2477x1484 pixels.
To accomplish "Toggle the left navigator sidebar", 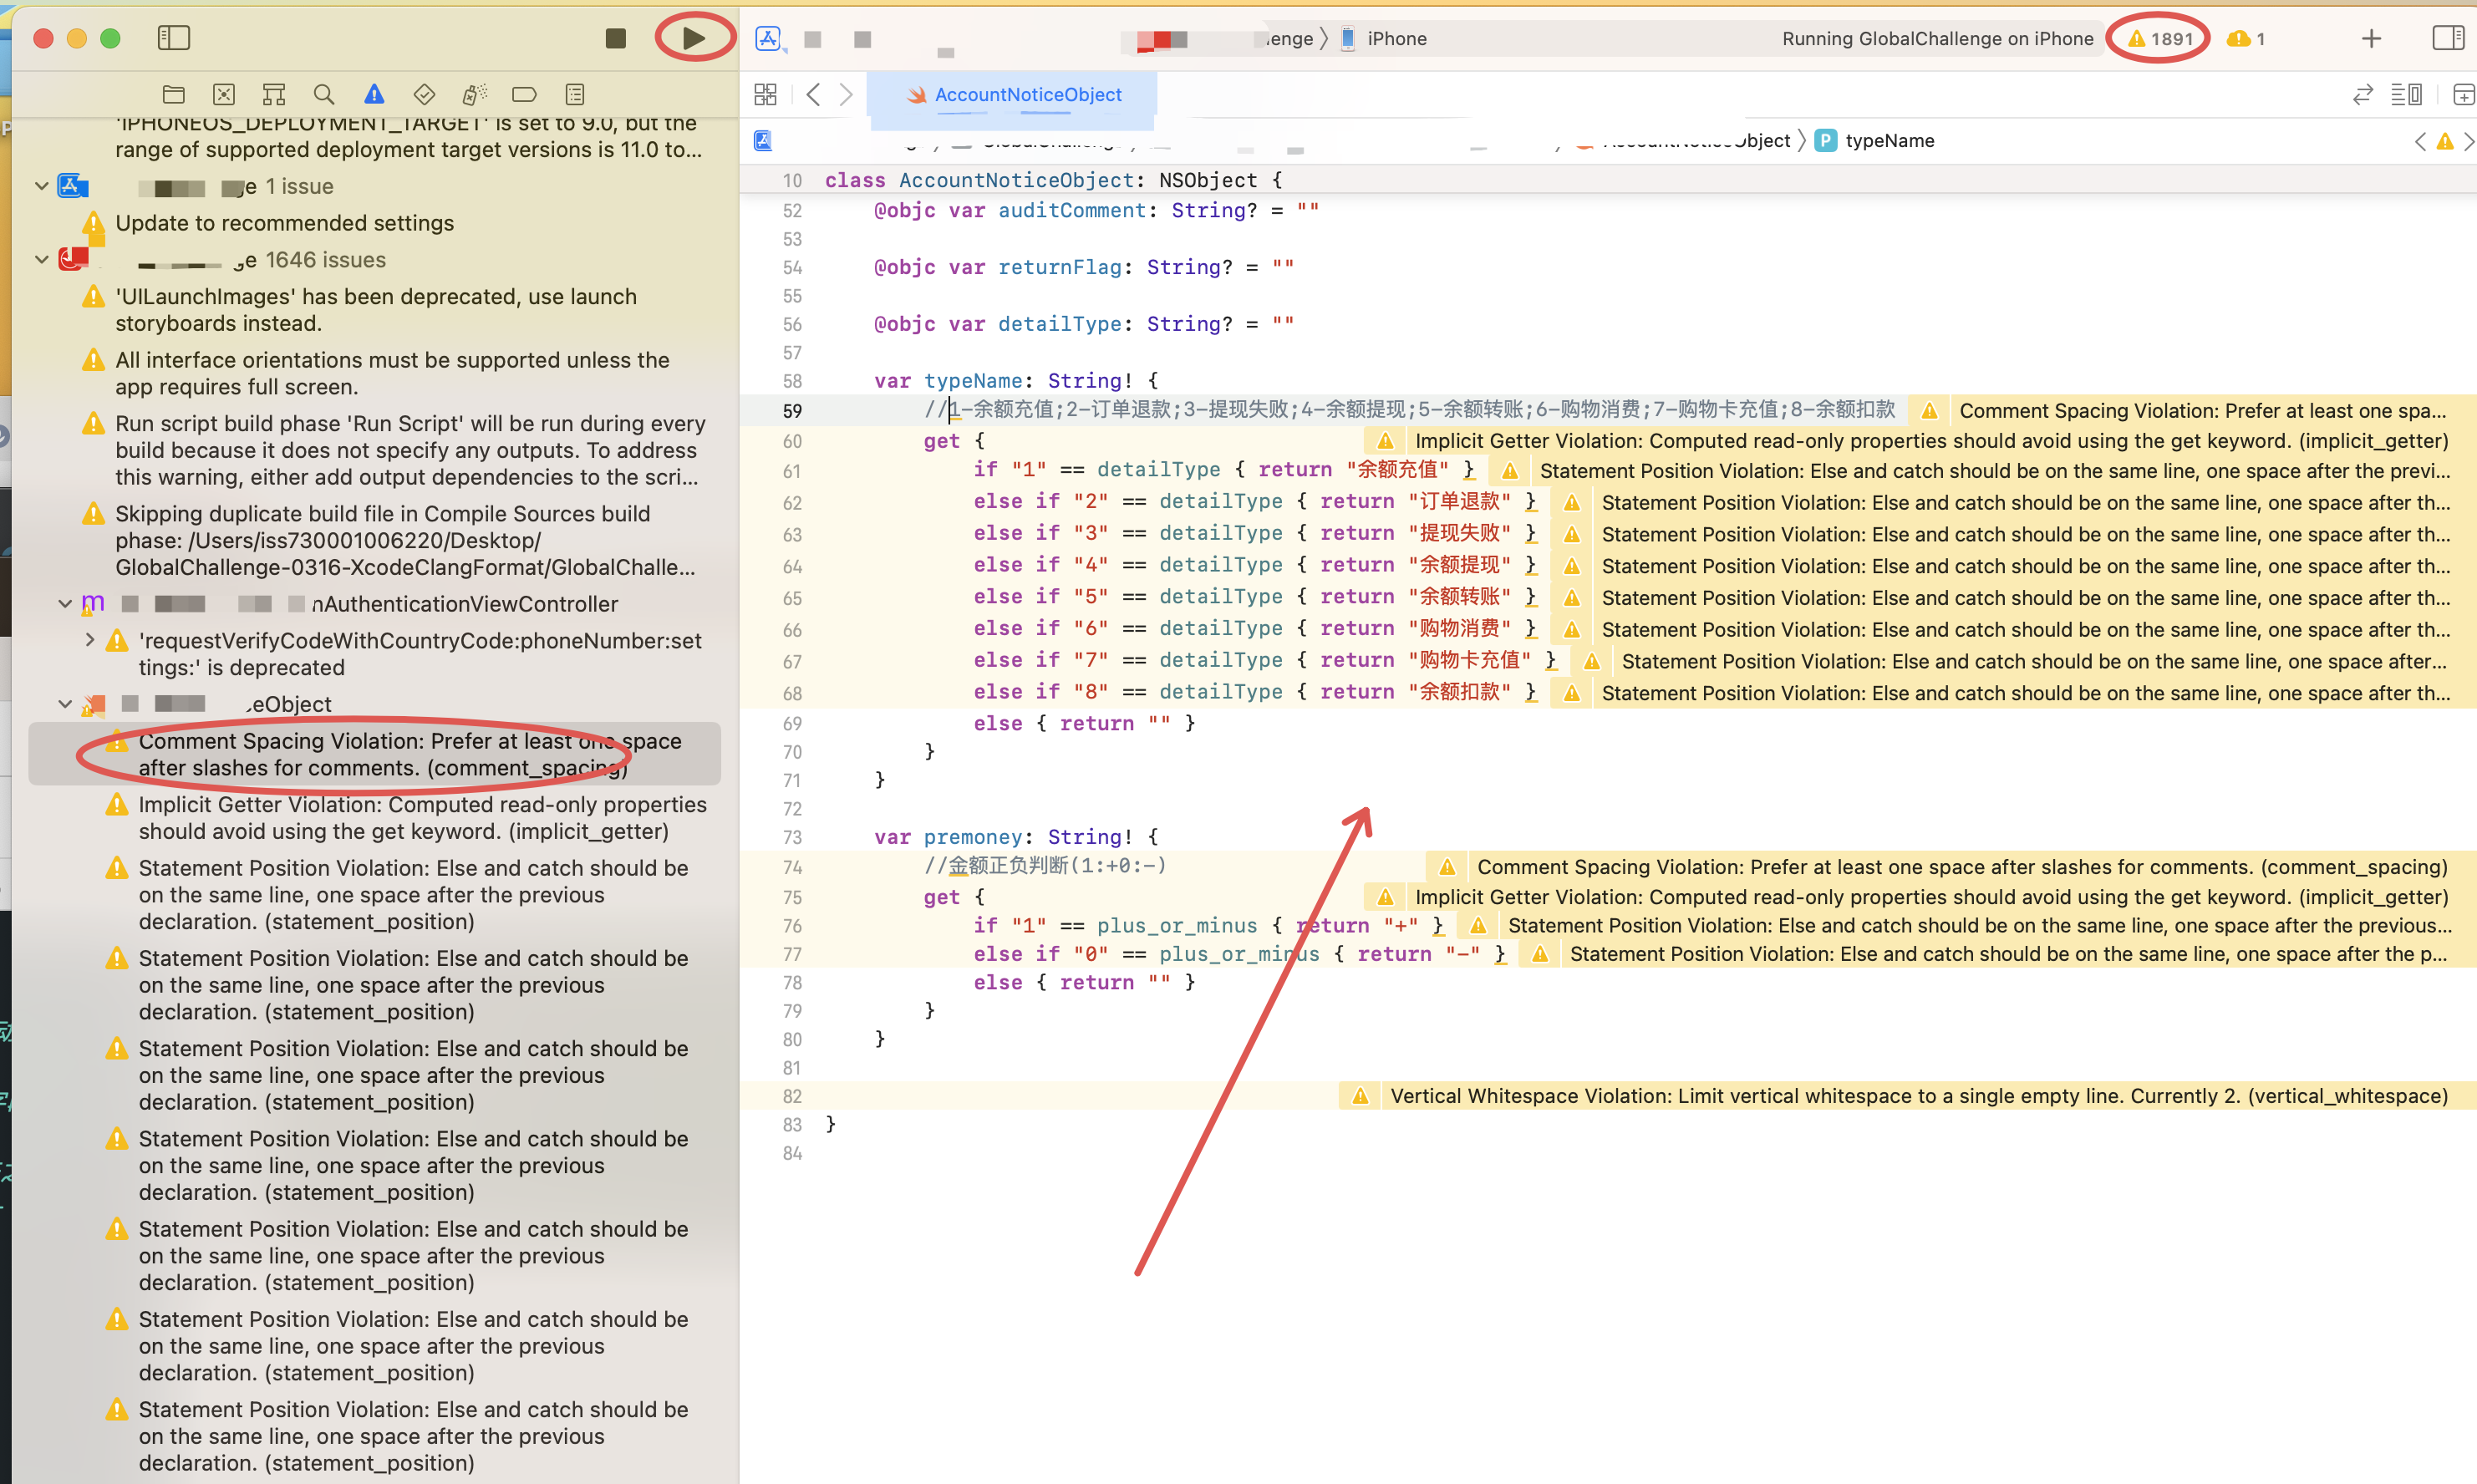I will [x=173, y=38].
